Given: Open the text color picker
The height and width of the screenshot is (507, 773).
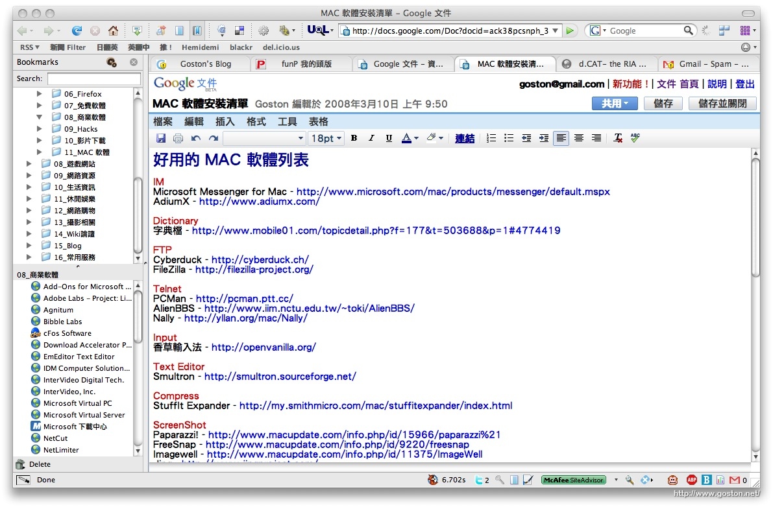Looking at the screenshot, I should [410, 138].
